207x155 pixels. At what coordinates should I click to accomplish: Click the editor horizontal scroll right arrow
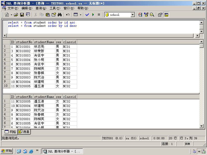197,35
